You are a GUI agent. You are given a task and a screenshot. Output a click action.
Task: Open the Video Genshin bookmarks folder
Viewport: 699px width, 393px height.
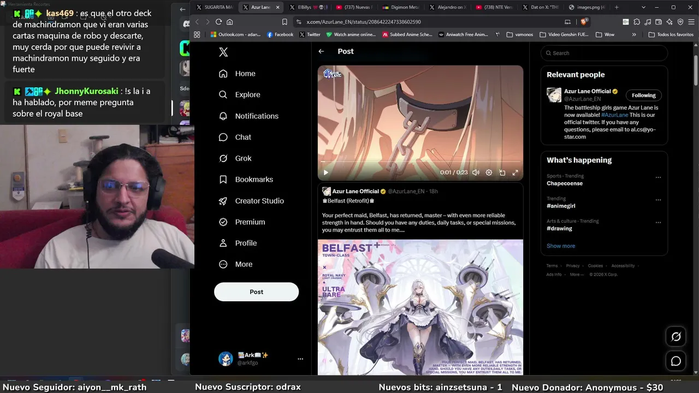click(564, 34)
